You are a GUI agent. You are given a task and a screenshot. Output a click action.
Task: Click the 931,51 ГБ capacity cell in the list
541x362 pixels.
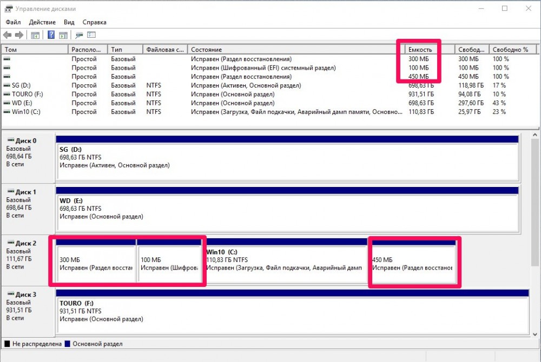click(x=421, y=94)
